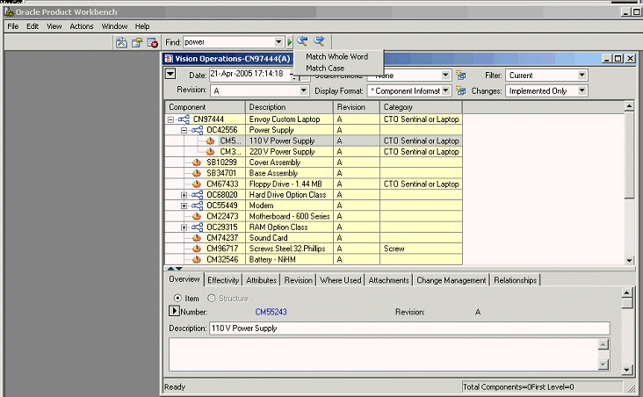Open the CM55243 item number link
Screen dimensions: 643x397
[x=271, y=312]
